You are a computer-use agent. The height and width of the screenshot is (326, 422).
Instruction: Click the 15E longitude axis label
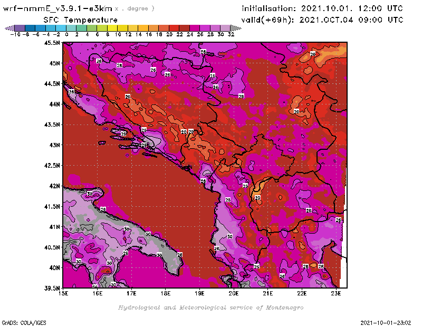tap(63, 293)
